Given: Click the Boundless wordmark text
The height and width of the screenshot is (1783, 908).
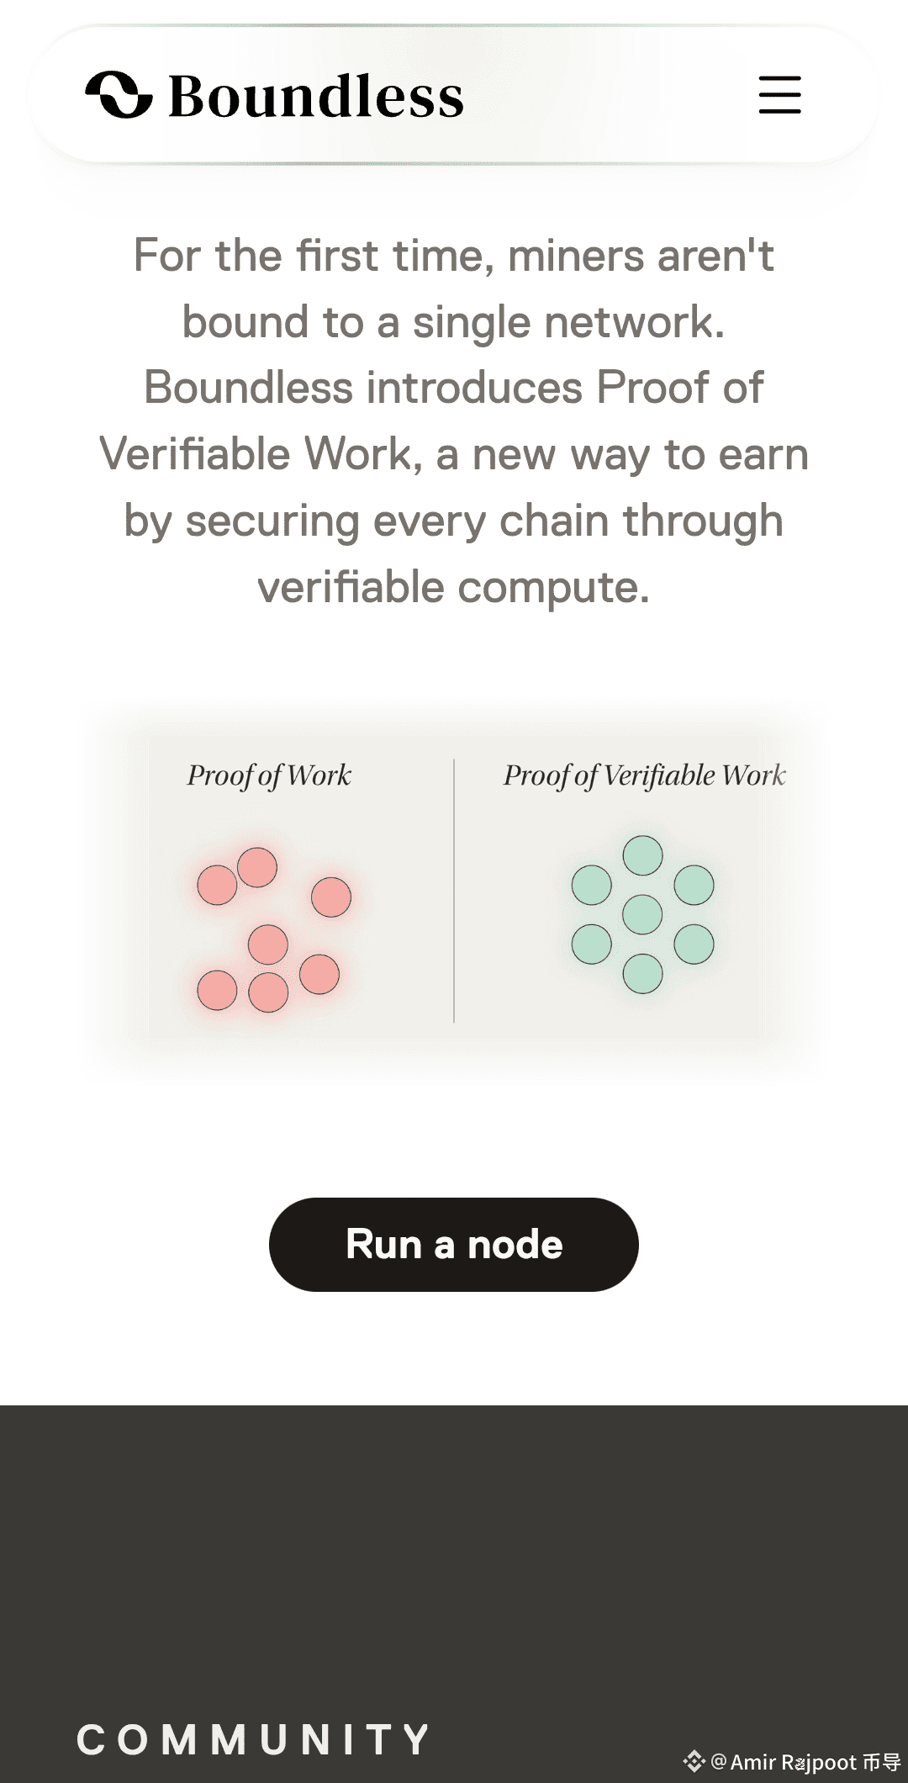Looking at the screenshot, I should click(x=316, y=96).
